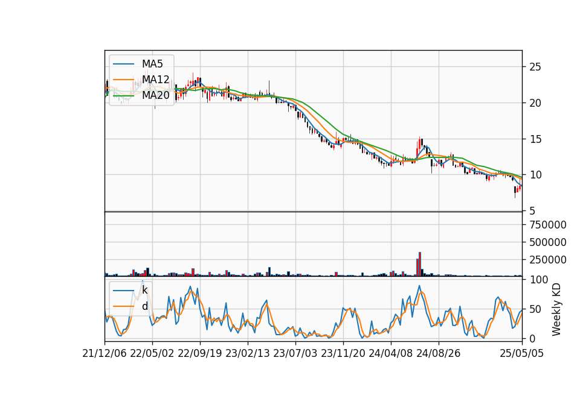Click the 22/05/02 date tick label
Image resolution: width=580 pixels, height=416 pixels.
tap(152, 353)
